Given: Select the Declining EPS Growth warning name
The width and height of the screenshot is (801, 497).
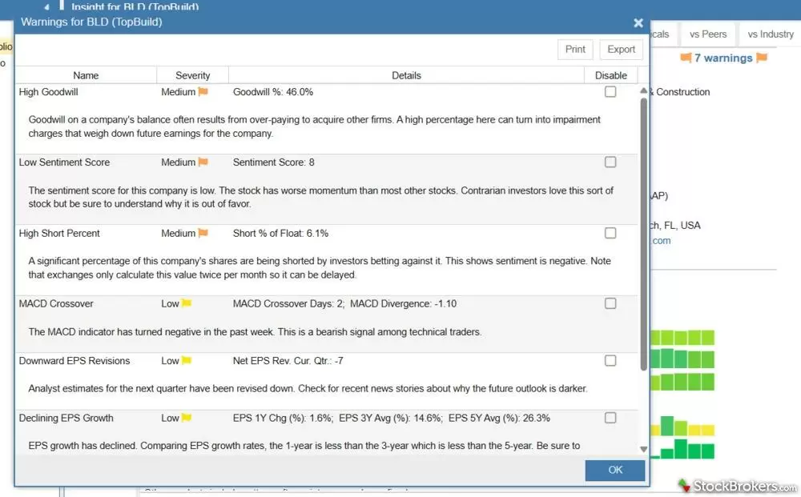Looking at the screenshot, I should [66, 418].
